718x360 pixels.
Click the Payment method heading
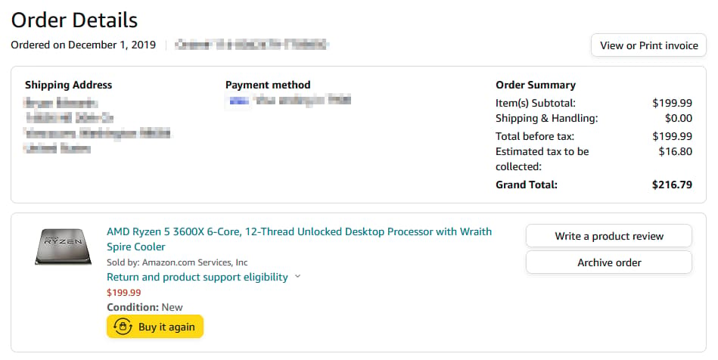[x=268, y=85]
